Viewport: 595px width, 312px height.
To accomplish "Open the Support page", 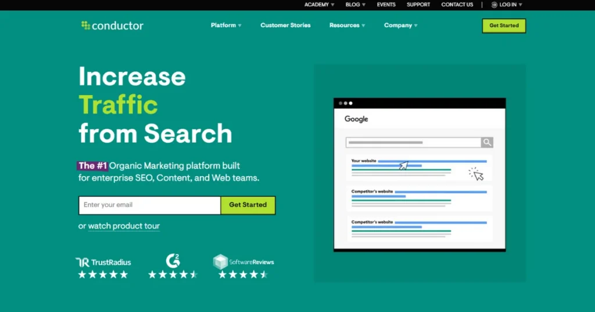I will click(418, 5).
